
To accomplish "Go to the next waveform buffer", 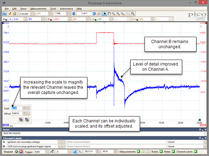I will tap(94, 14).
